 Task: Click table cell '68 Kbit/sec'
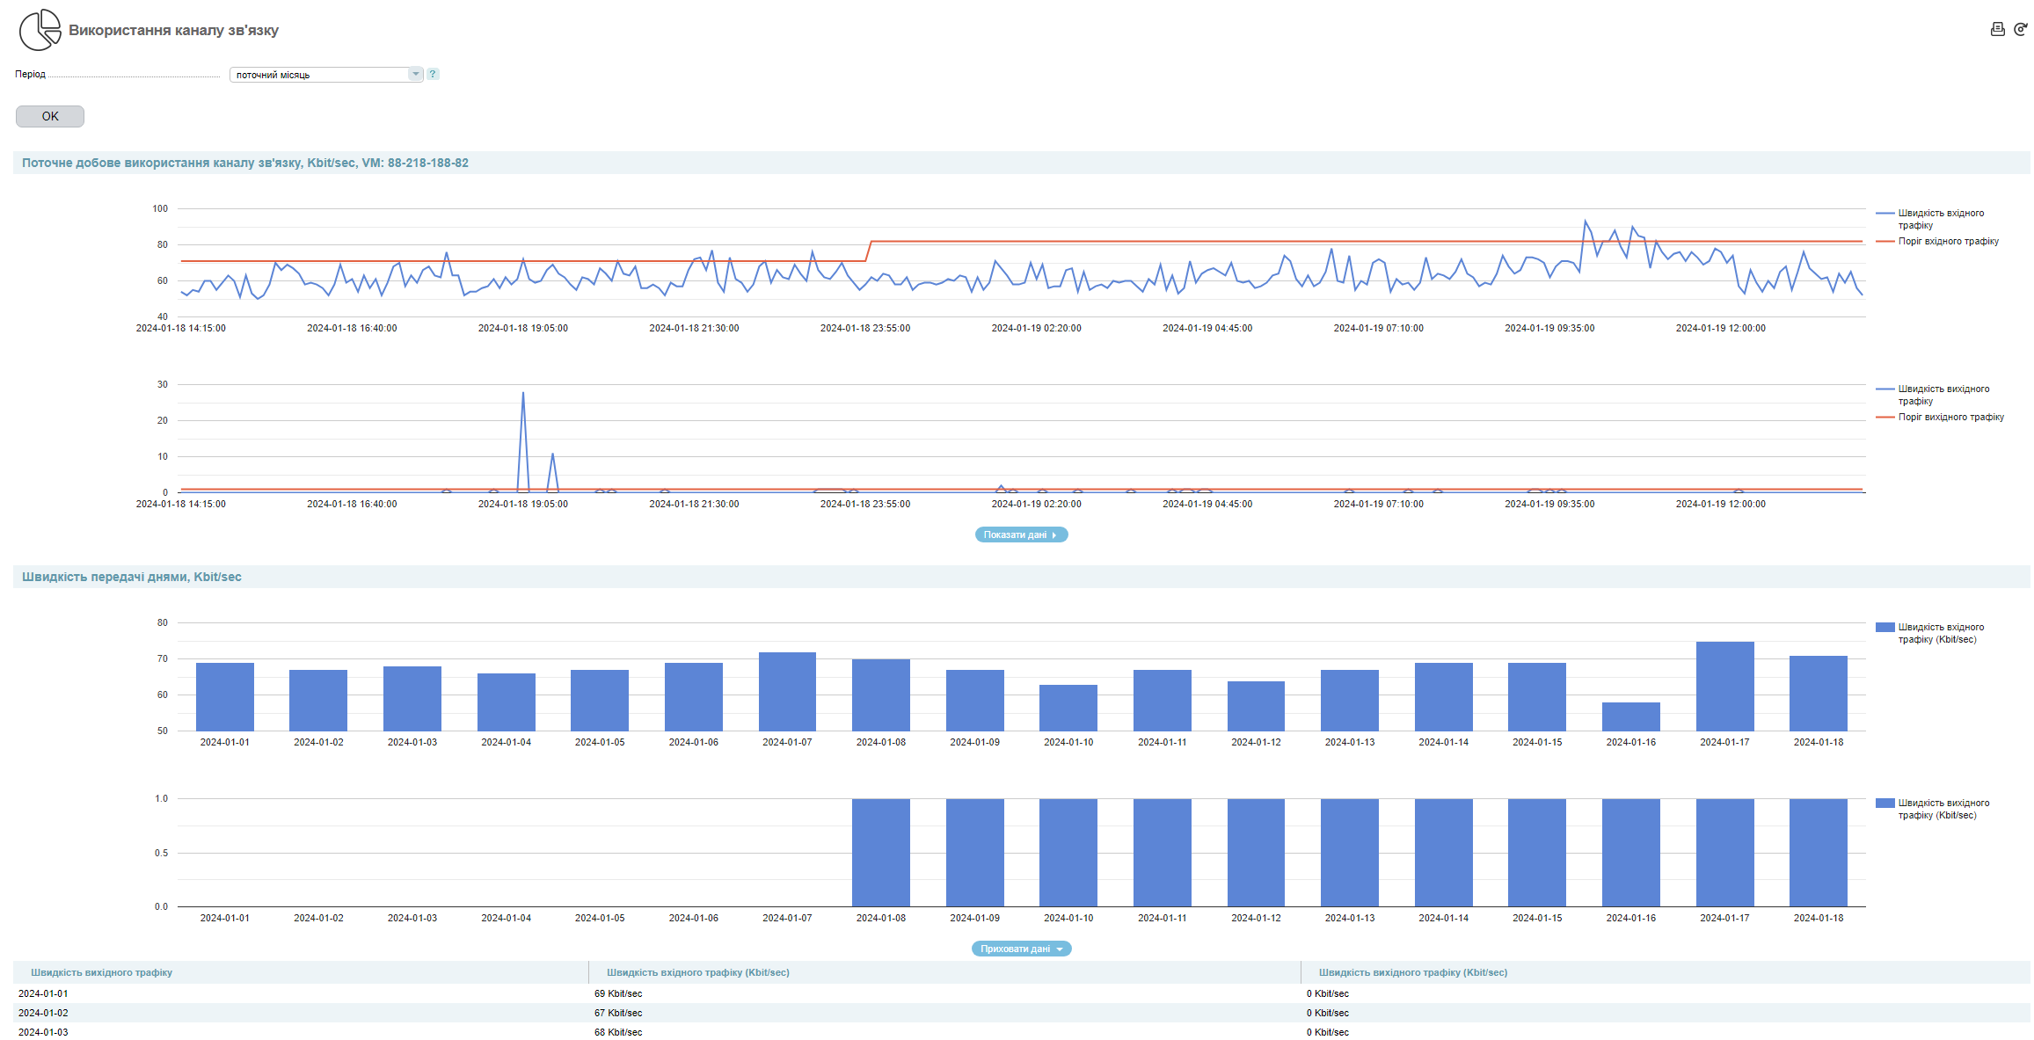pos(618,1032)
